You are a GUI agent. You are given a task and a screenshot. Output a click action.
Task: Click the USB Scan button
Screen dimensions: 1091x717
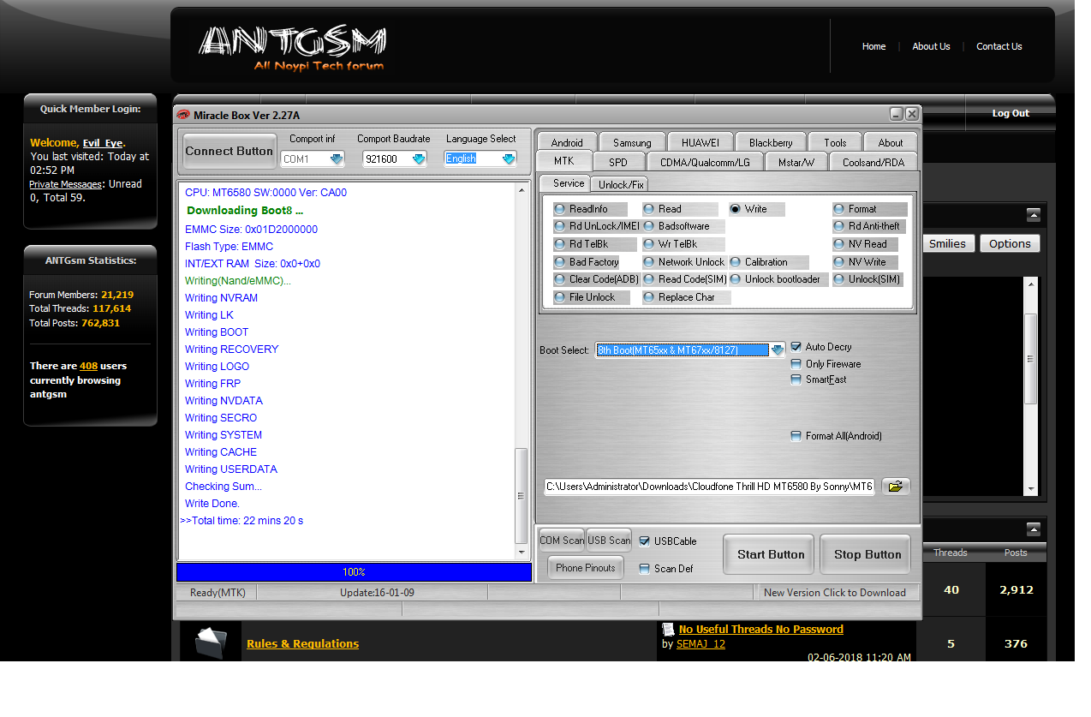[609, 540]
